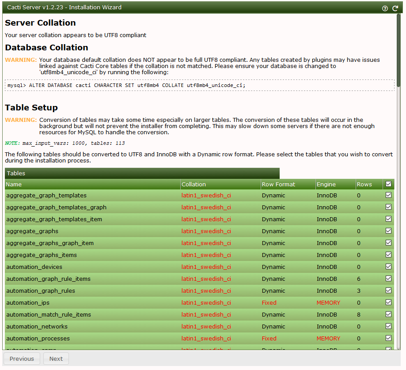Uncheck aggregate_graph_templates table checkbox
This screenshot has width=406, height=370.
[388, 195]
